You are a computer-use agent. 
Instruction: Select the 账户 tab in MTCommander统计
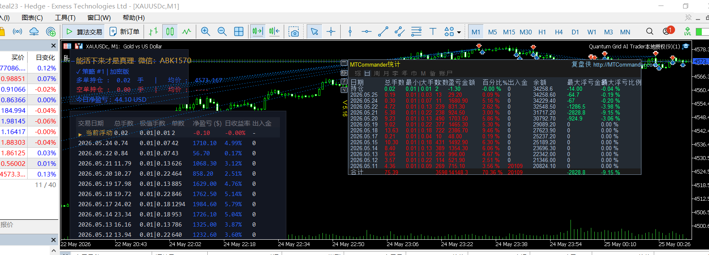tap(446, 73)
